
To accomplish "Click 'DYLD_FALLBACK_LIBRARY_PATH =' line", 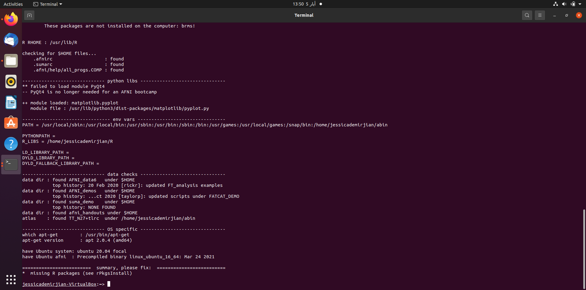I will tap(61, 163).
